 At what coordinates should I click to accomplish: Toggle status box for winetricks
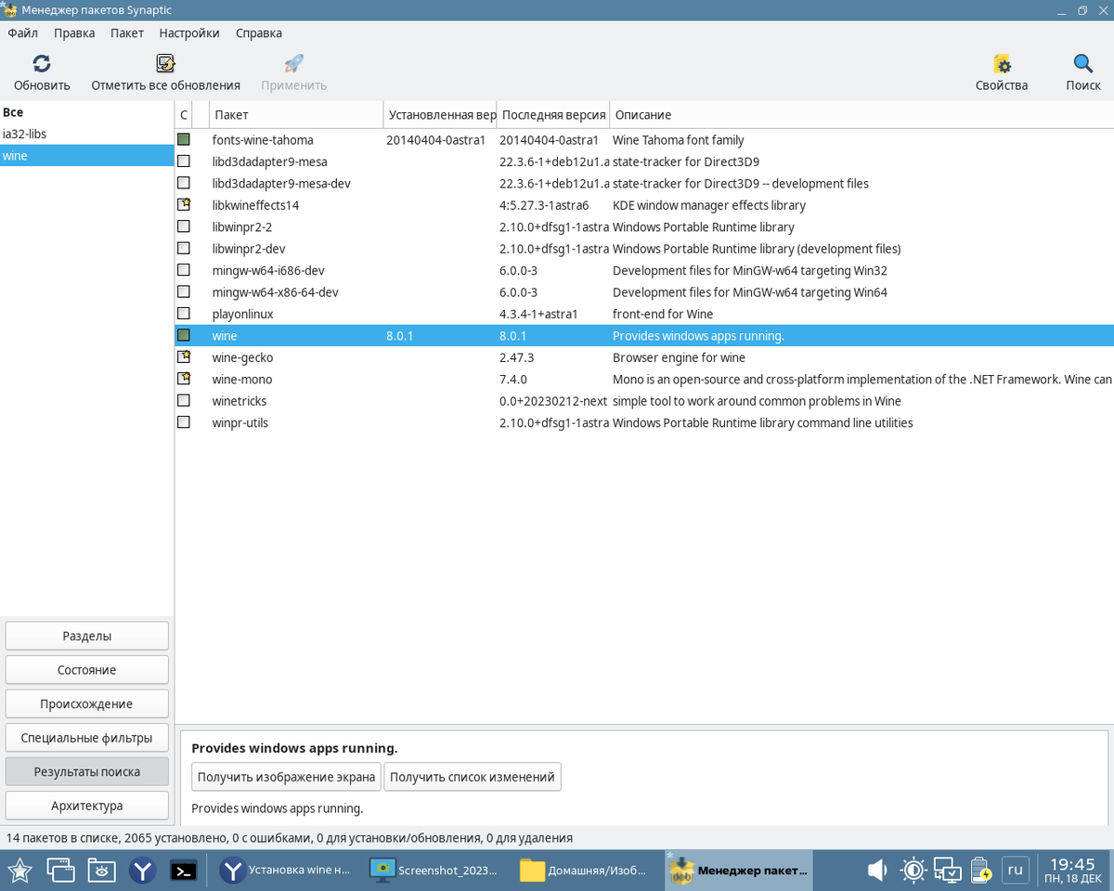[184, 400]
